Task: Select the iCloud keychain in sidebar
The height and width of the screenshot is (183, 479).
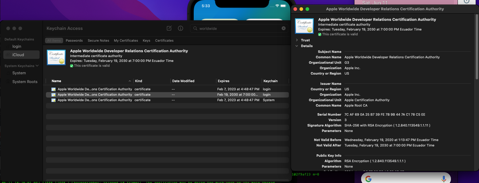Action: (21, 55)
